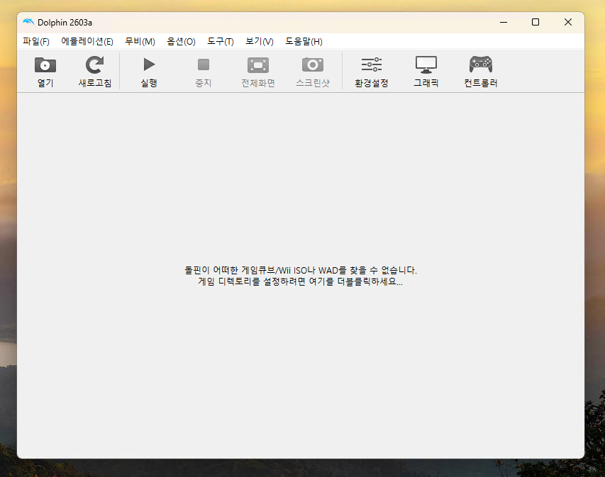Expand the 무비(M) menu
605x477 pixels.
pos(140,42)
